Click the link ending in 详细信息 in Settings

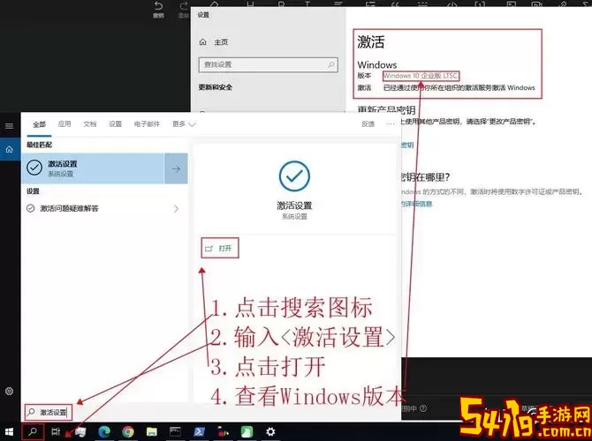point(416,204)
